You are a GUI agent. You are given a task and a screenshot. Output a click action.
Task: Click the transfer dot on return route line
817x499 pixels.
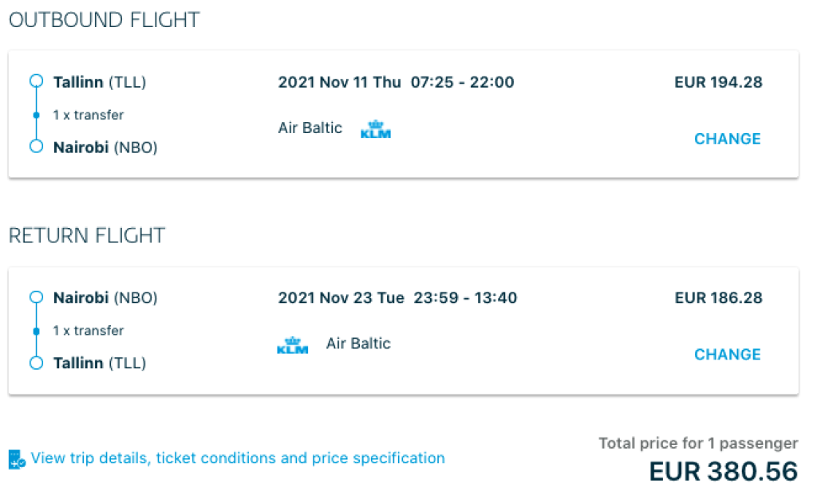[x=36, y=331]
